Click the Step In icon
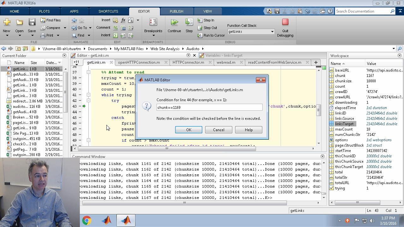 pyautogui.click(x=206, y=20)
